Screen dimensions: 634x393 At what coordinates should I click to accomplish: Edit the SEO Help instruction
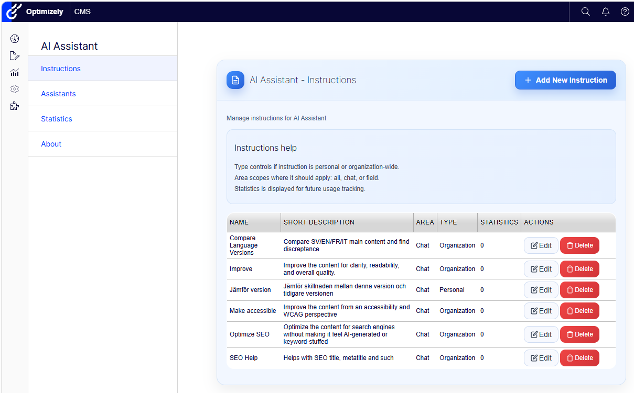coord(541,358)
